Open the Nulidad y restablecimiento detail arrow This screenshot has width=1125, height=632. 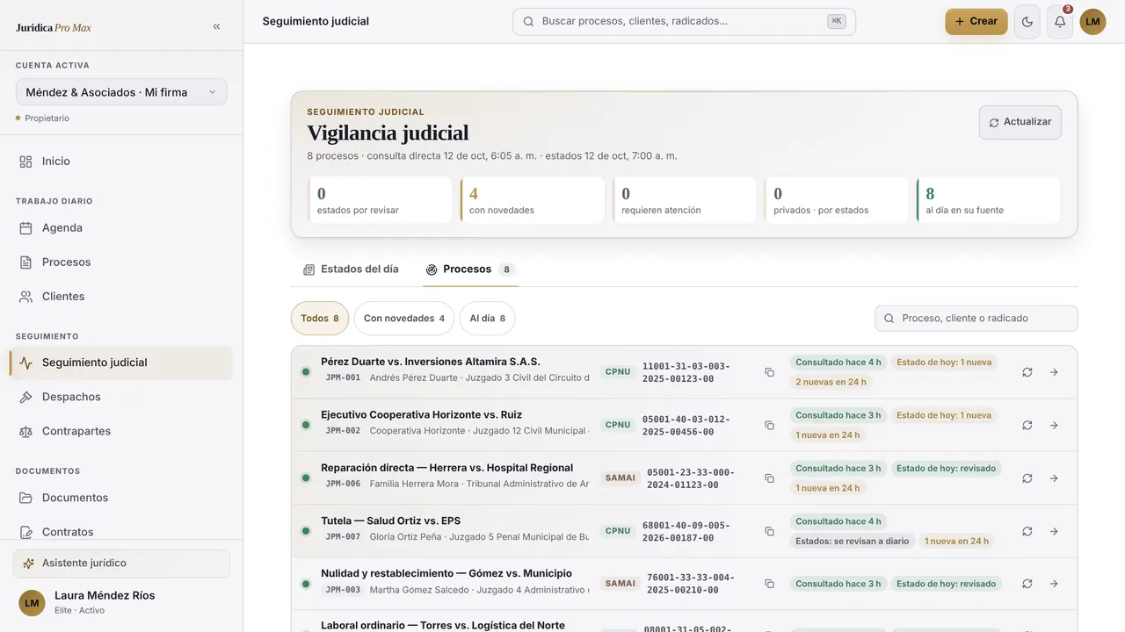click(x=1054, y=584)
